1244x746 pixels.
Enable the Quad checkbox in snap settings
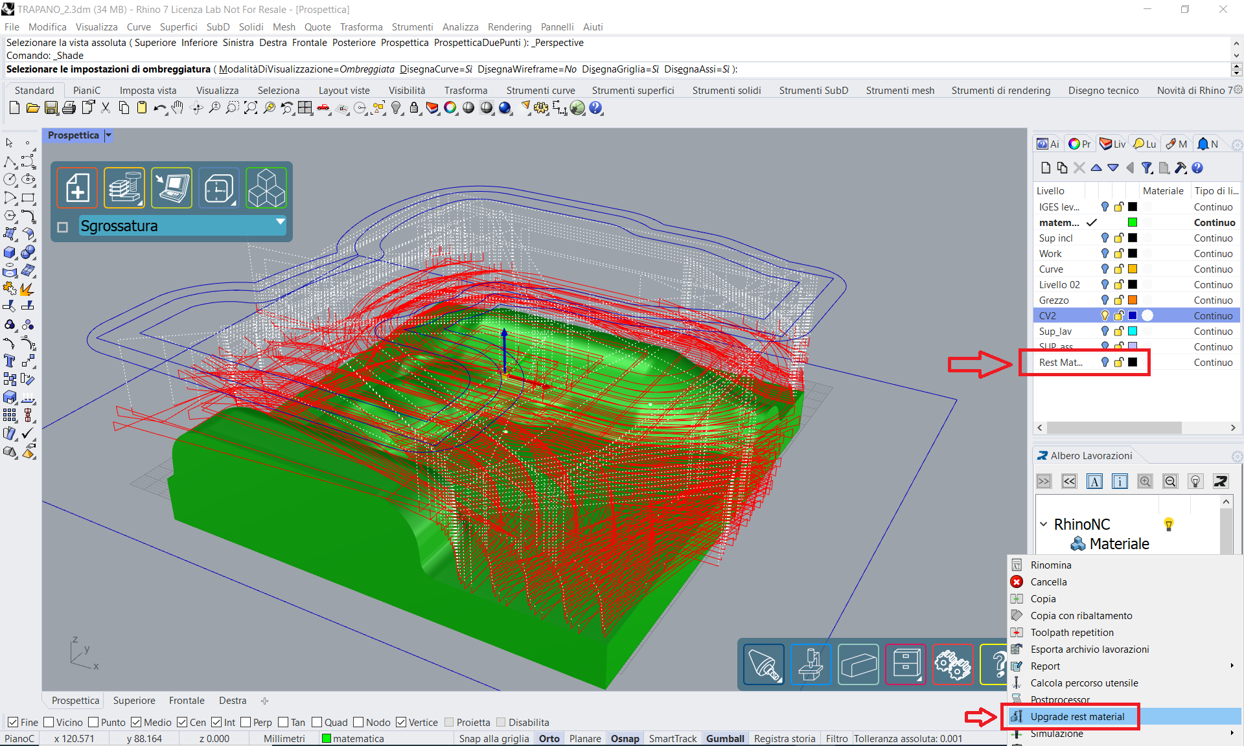[x=319, y=723]
